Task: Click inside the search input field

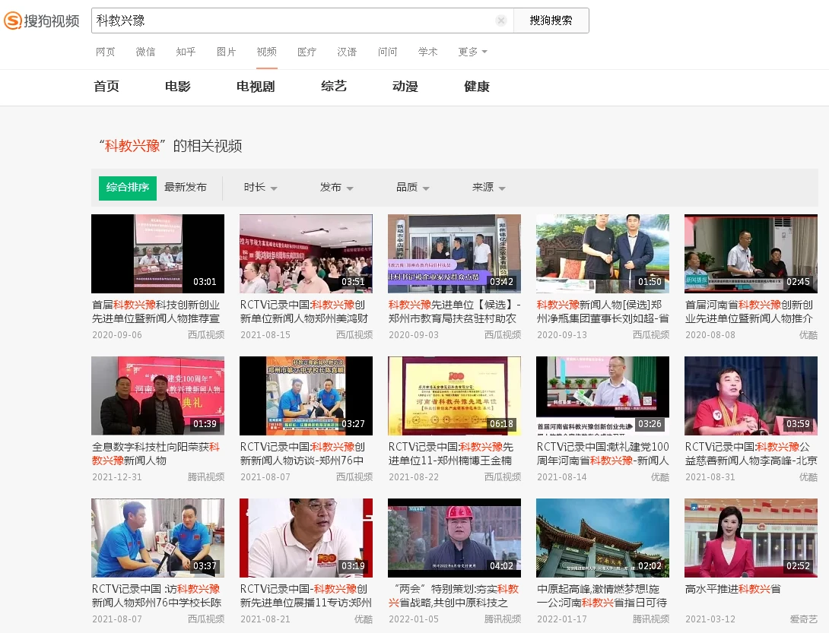Action: click(x=297, y=21)
